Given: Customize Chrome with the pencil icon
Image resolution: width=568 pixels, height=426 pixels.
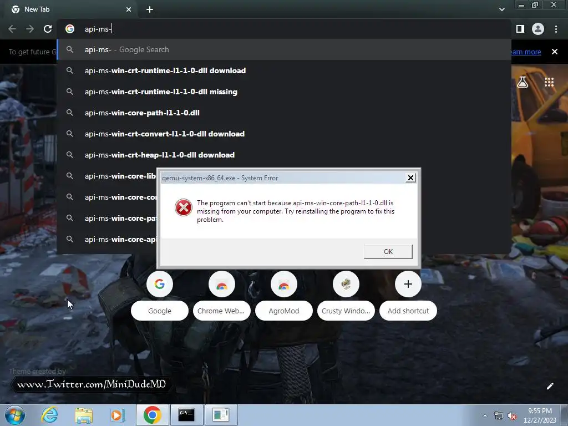Looking at the screenshot, I should (x=550, y=386).
